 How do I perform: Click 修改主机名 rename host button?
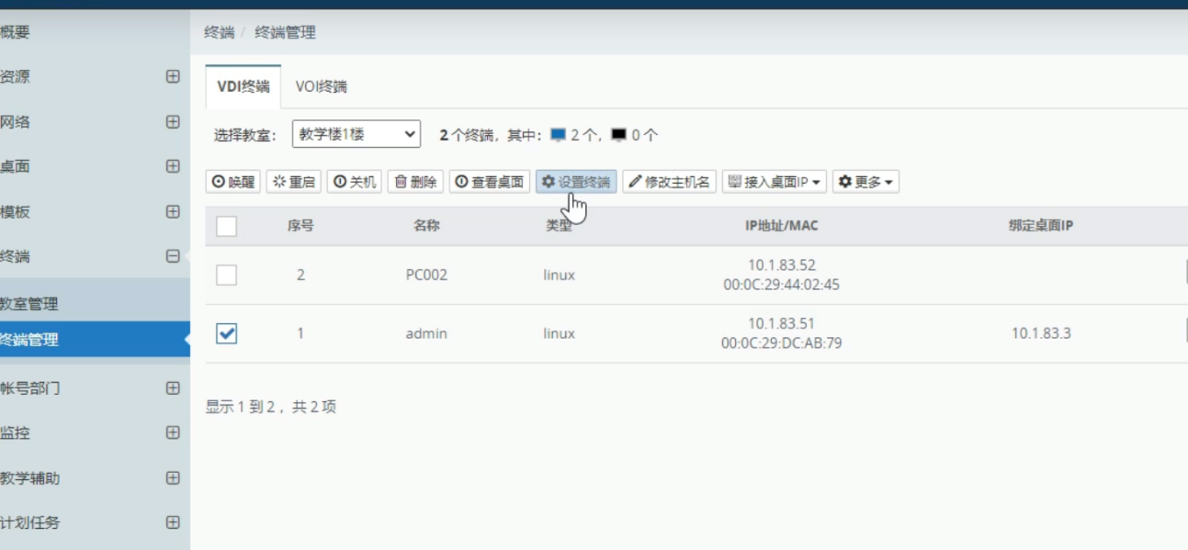point(669,182)
